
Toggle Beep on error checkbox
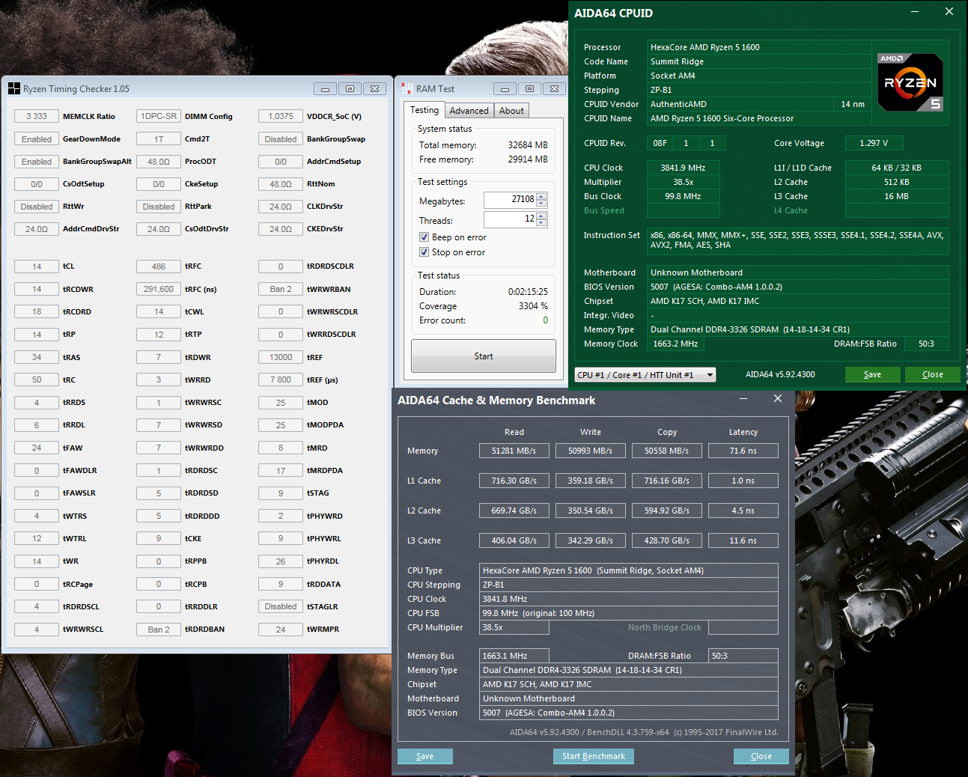click(x=424, y=237)
